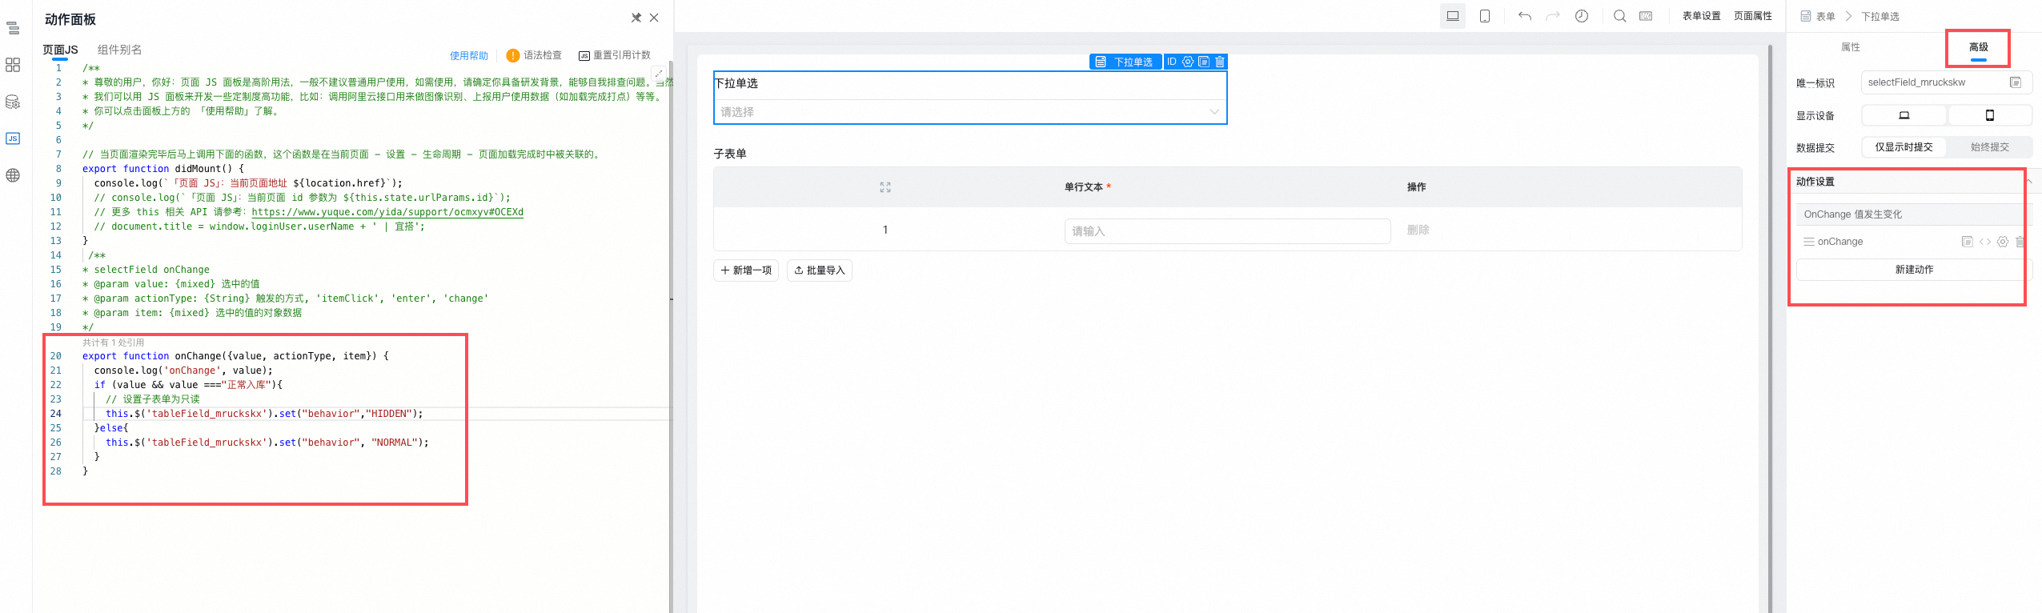Switch canvas to desktop preview mode
This screenshot has height=613, width=2042.
(1453, 16)
